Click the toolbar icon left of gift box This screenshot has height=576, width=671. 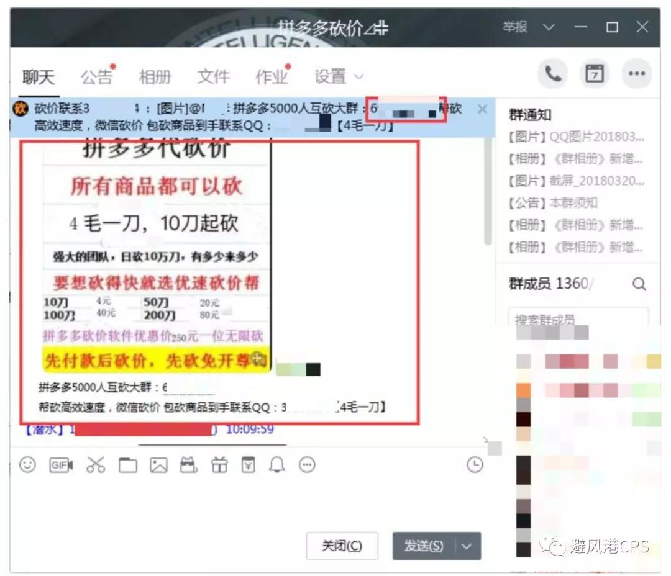click(188, 464)
